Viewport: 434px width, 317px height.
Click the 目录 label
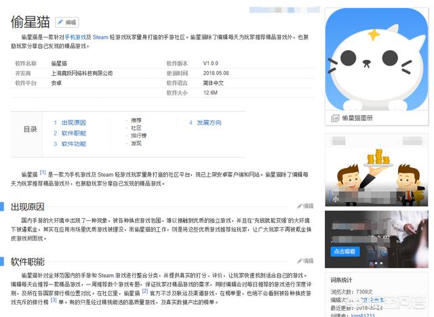(x=30, y=129)
